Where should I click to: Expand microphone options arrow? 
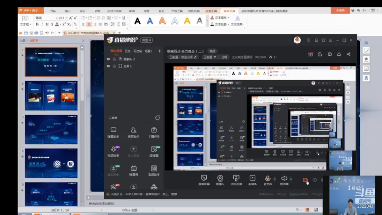[274, 179]
